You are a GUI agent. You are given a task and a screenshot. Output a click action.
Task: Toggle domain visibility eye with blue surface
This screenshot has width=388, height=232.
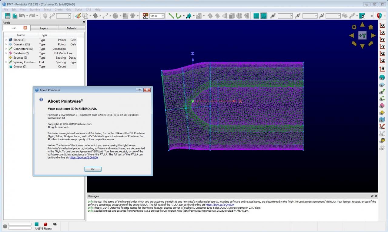(382, 85)
